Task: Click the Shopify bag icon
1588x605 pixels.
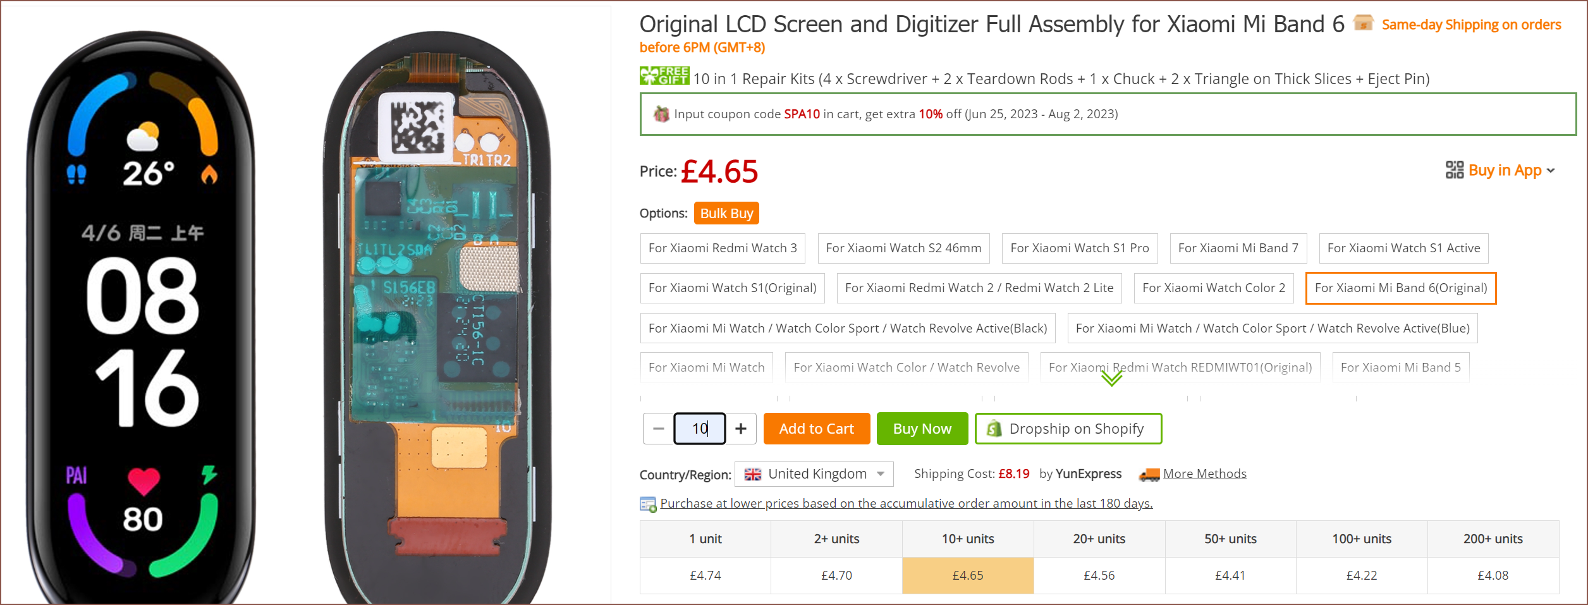Action: point(994,429)
